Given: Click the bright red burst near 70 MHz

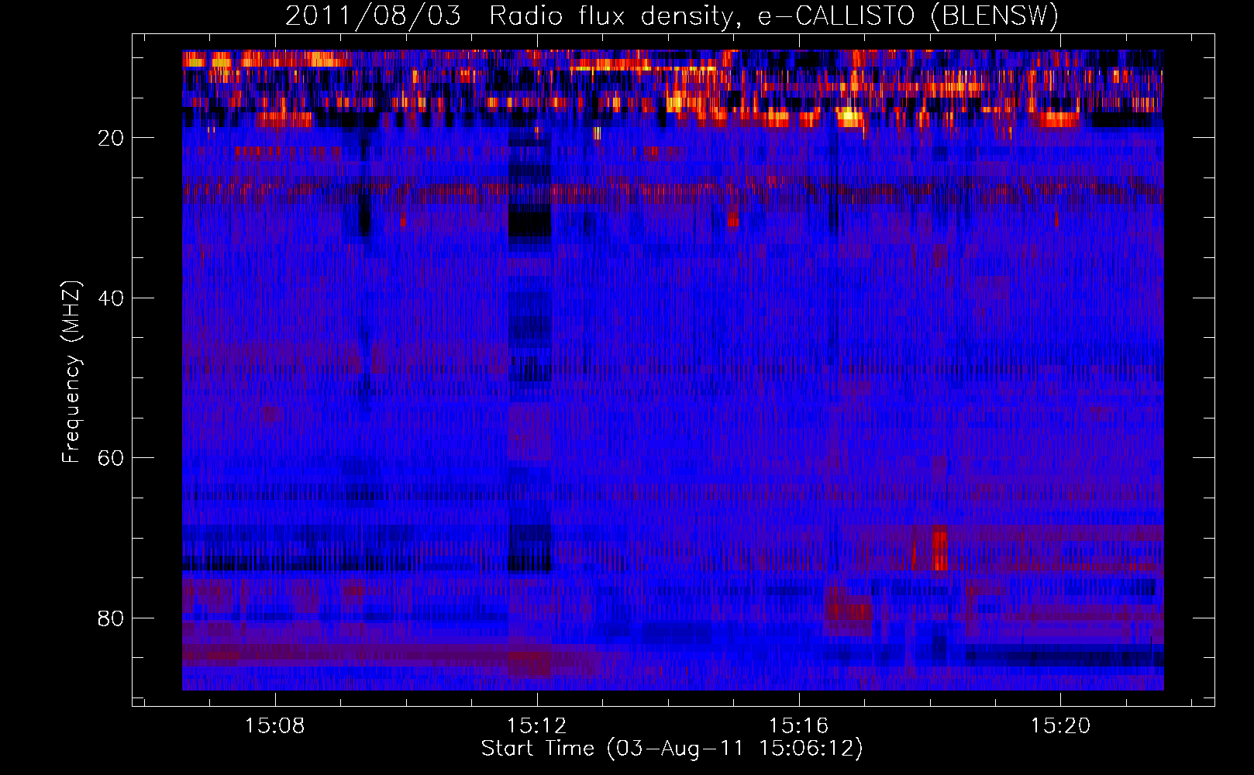Looking at the screenshot, I should (x=940, y=549).
